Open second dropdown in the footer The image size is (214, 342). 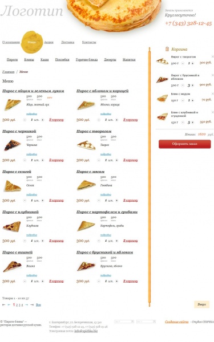pos(146,321)
